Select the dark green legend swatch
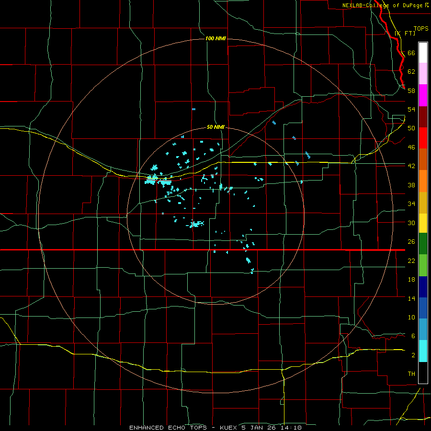The height and width of the screenshot is (431, 431). coord(423,244)
